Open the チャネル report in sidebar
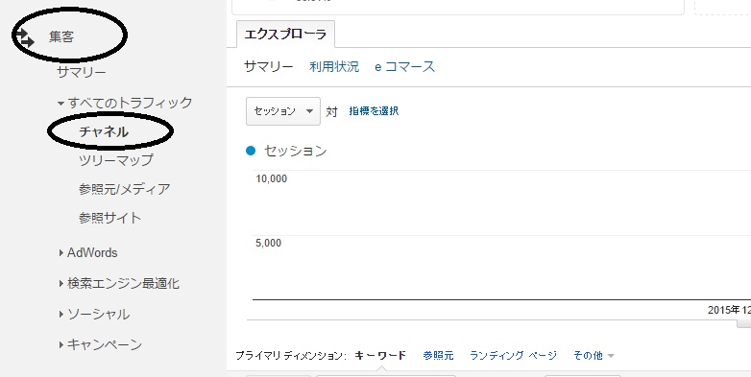 [104, 131]
